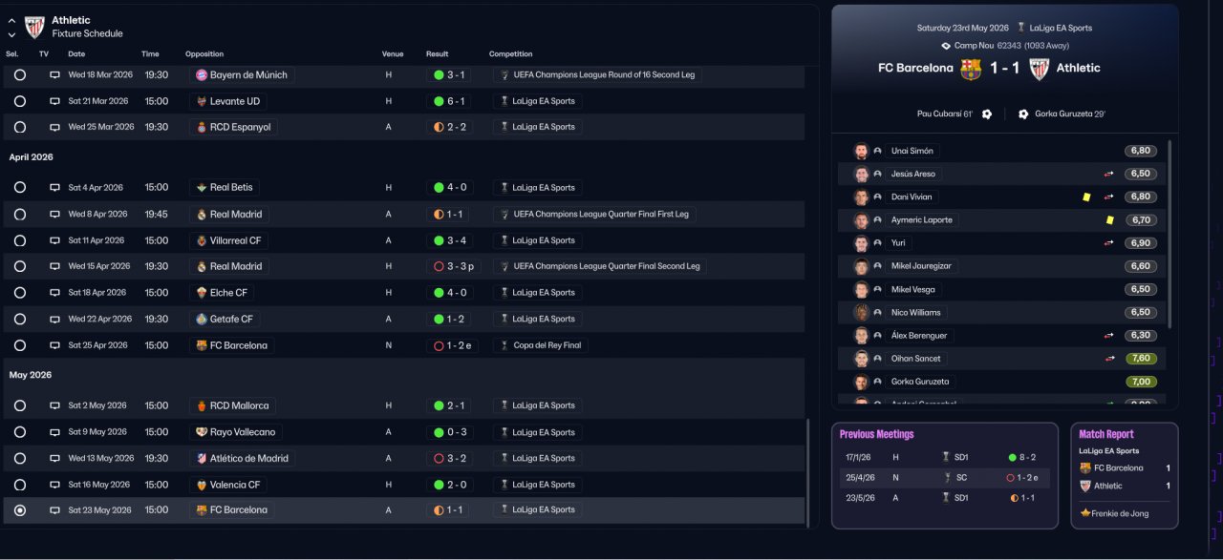Select the Valencia CF fixture radio button
The width and height of the screenshot is (1223, 560).
coord(19,485)
